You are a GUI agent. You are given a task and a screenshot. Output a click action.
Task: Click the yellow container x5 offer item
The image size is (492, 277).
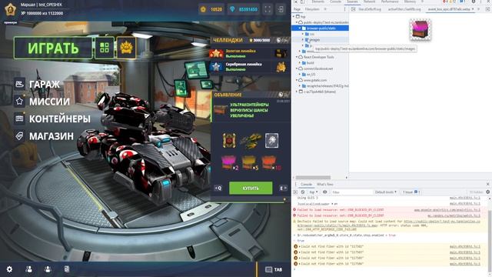tap(251, 162)
